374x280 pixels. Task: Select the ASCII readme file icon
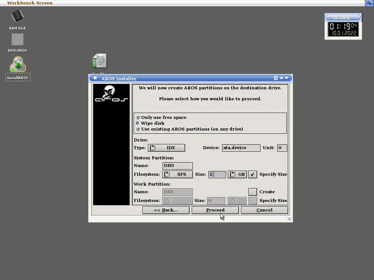tap(99, 61)
